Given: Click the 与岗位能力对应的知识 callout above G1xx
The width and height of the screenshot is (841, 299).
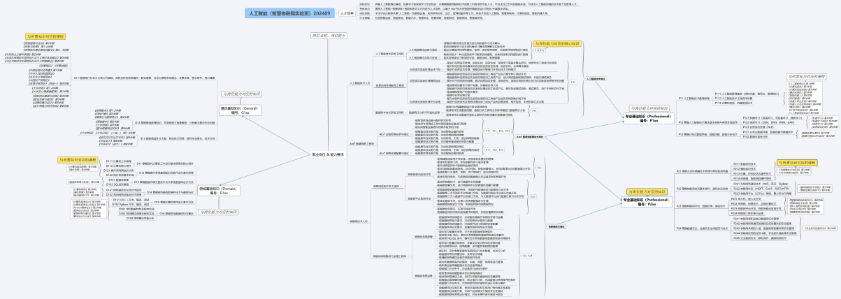Looking at the screenshot, I should (241, 94).
